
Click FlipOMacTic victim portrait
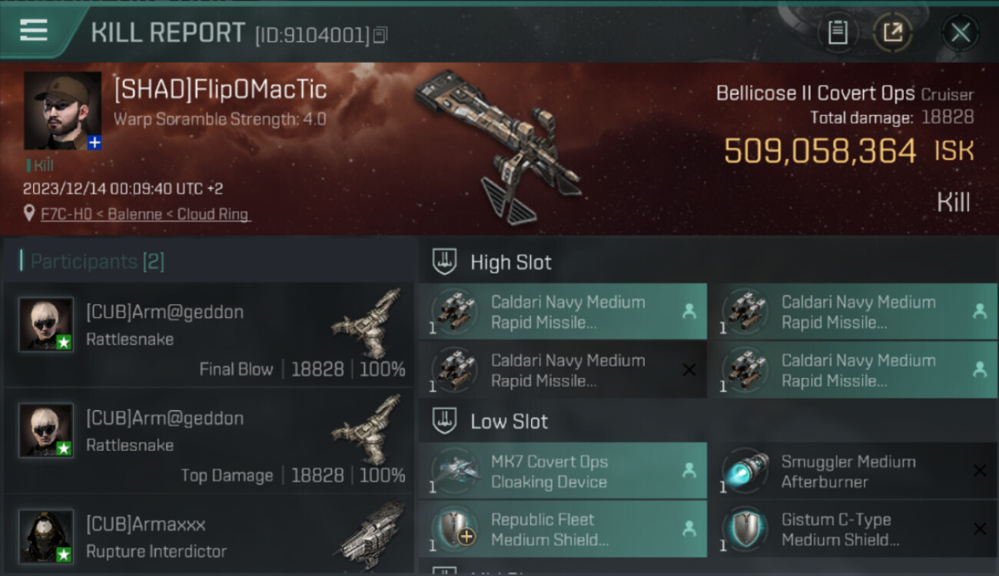pyautogui.click(x=62, y=111)
